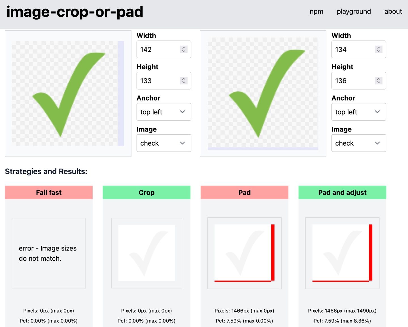Increment the right Width value using the stepper
The height and width of the screenshot is (327, 408).
(379, 47)
